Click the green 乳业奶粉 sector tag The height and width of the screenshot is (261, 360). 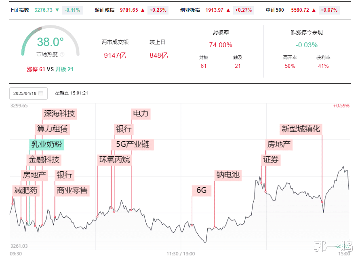click(x=47, y=144)
